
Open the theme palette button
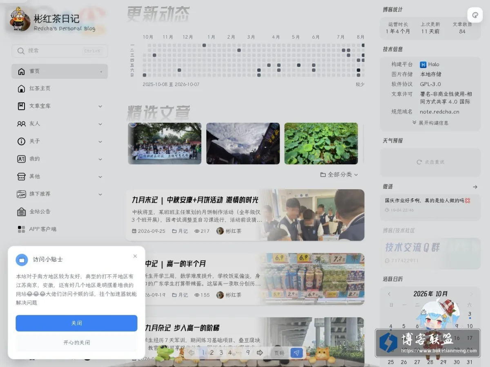(475, 15)
